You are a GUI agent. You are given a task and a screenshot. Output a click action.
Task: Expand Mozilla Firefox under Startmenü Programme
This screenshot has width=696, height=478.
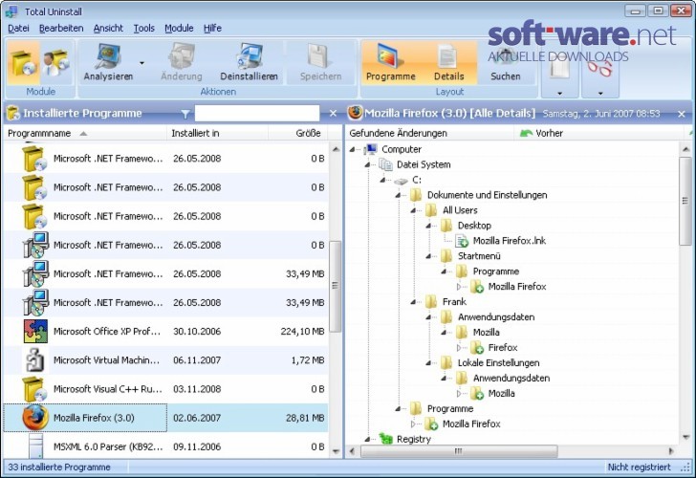459,287
